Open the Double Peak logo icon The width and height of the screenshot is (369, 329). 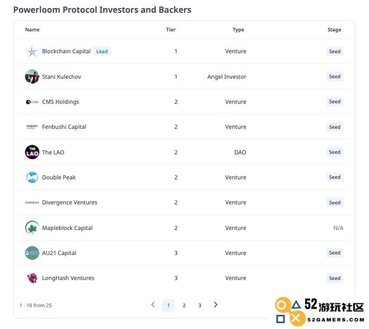tap(32, 177)
